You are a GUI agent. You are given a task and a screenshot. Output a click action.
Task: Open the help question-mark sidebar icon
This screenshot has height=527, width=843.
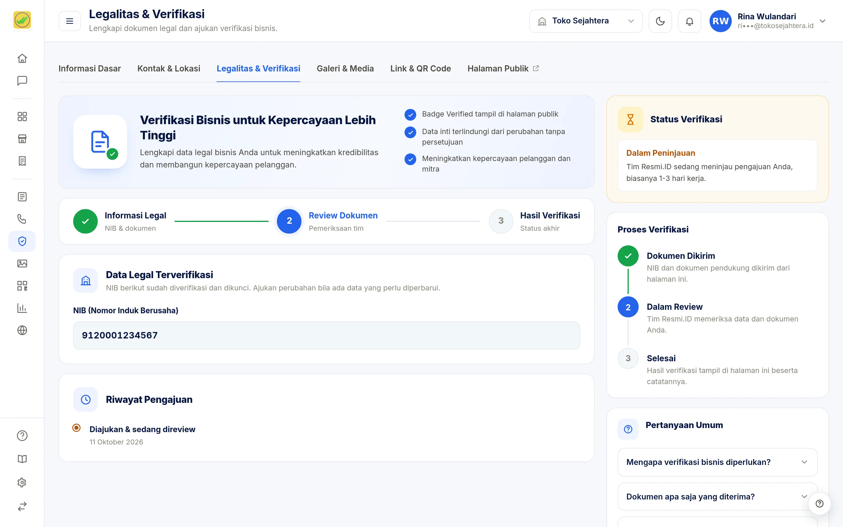(x=22, y=436)
